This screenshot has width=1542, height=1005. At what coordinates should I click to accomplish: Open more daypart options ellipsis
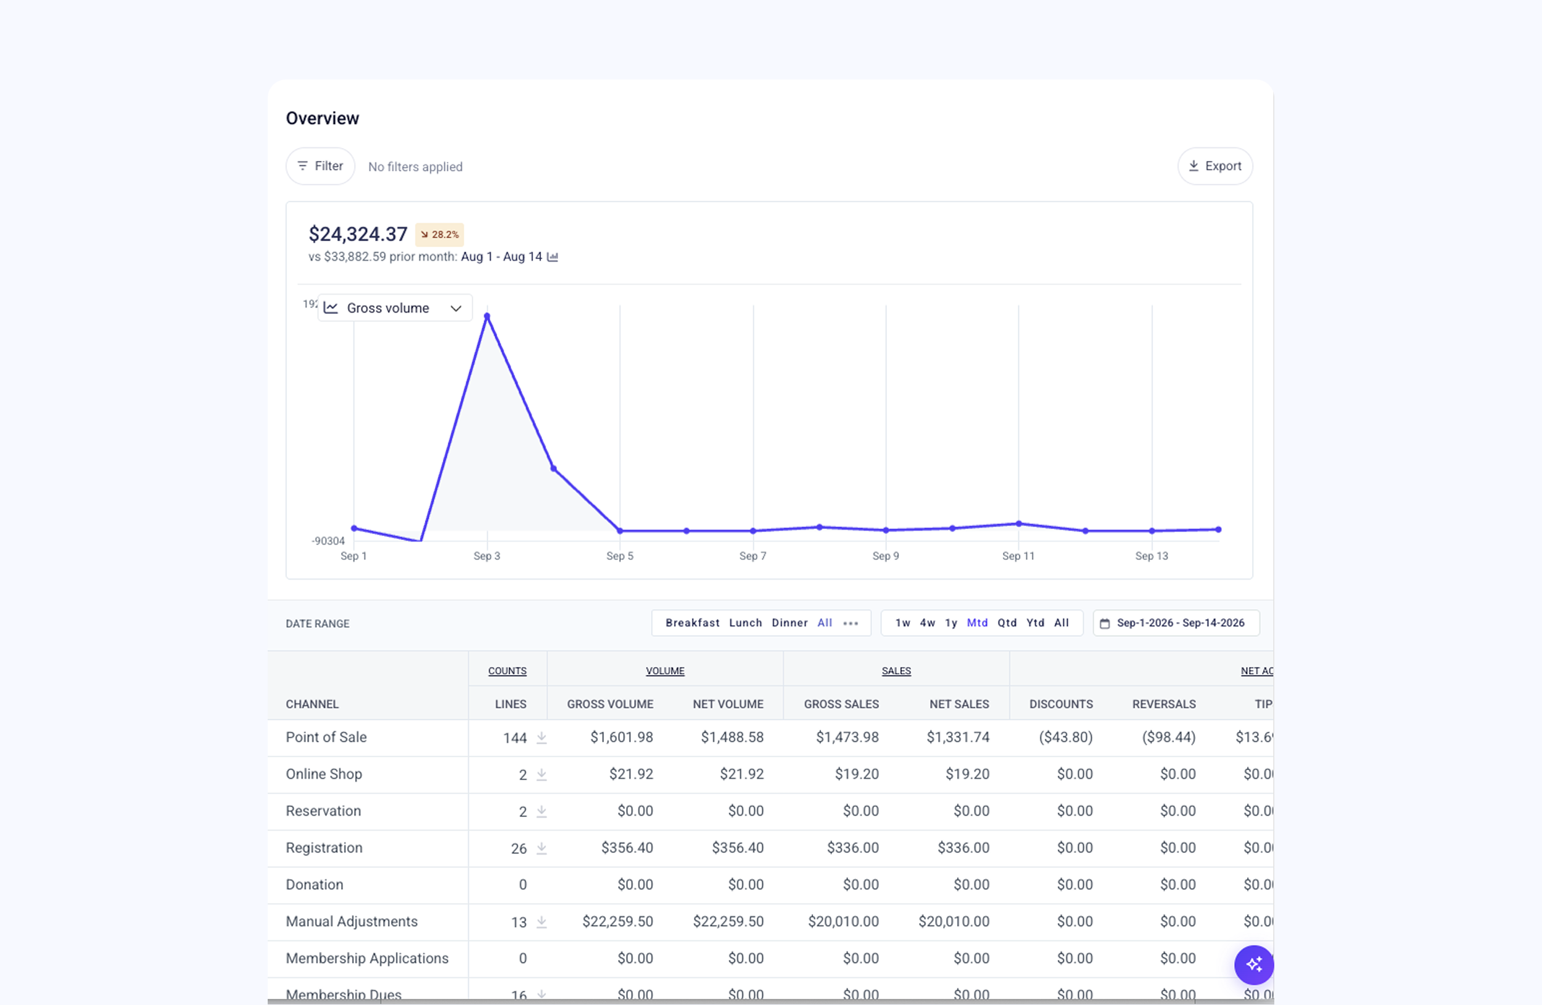851,623
